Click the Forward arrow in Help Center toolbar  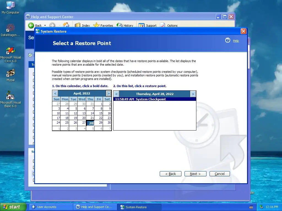(52, 25)
